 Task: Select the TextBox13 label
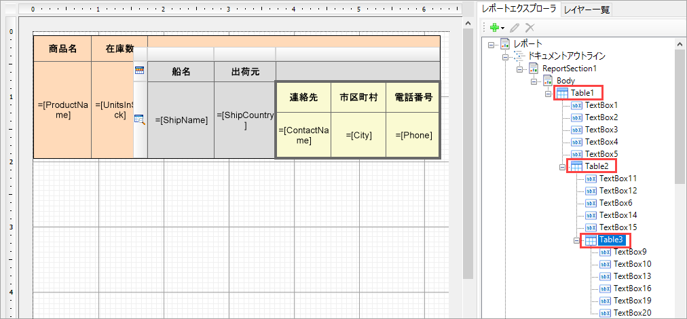coord(632,276)
